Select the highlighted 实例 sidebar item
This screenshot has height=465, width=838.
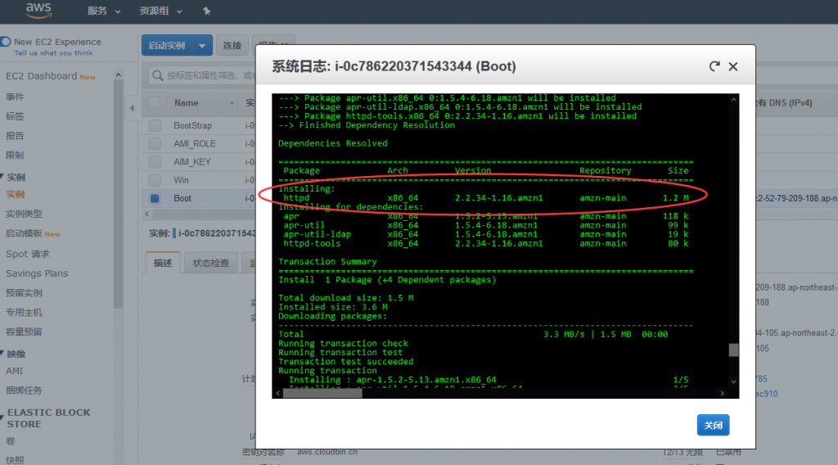(x=16, y=194)
